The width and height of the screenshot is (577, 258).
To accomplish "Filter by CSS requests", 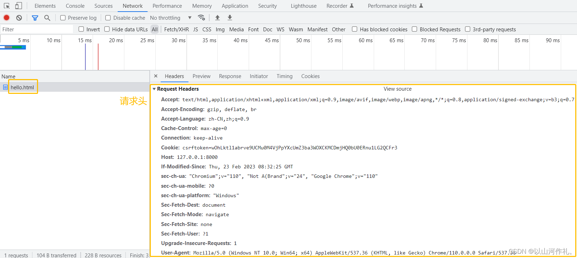I will click(x=207, y=30).
